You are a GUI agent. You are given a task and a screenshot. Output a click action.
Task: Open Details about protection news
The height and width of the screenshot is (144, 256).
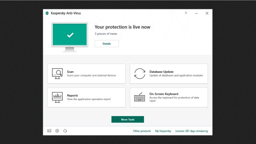tap(107, 44)
